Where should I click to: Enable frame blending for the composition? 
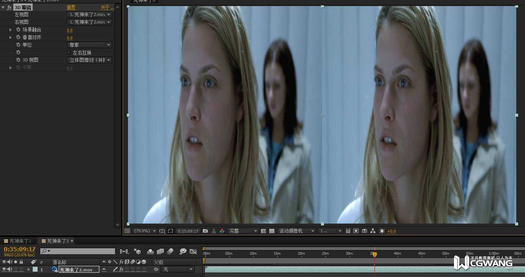click(x=160, y=251)
